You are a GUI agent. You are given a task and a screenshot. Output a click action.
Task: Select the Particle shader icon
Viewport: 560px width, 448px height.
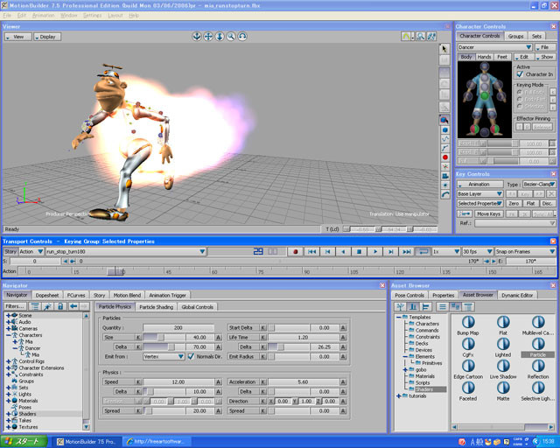point(538,347)
